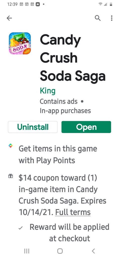Viewport: 119px width, 259px height.
Task: Tap the home navigation button
Action: [60, 251]
